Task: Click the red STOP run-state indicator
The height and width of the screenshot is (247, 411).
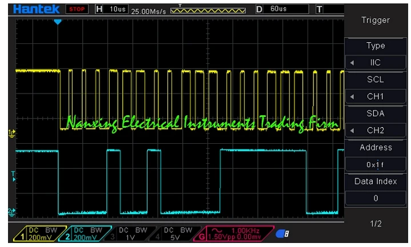Action: (77, 9)
